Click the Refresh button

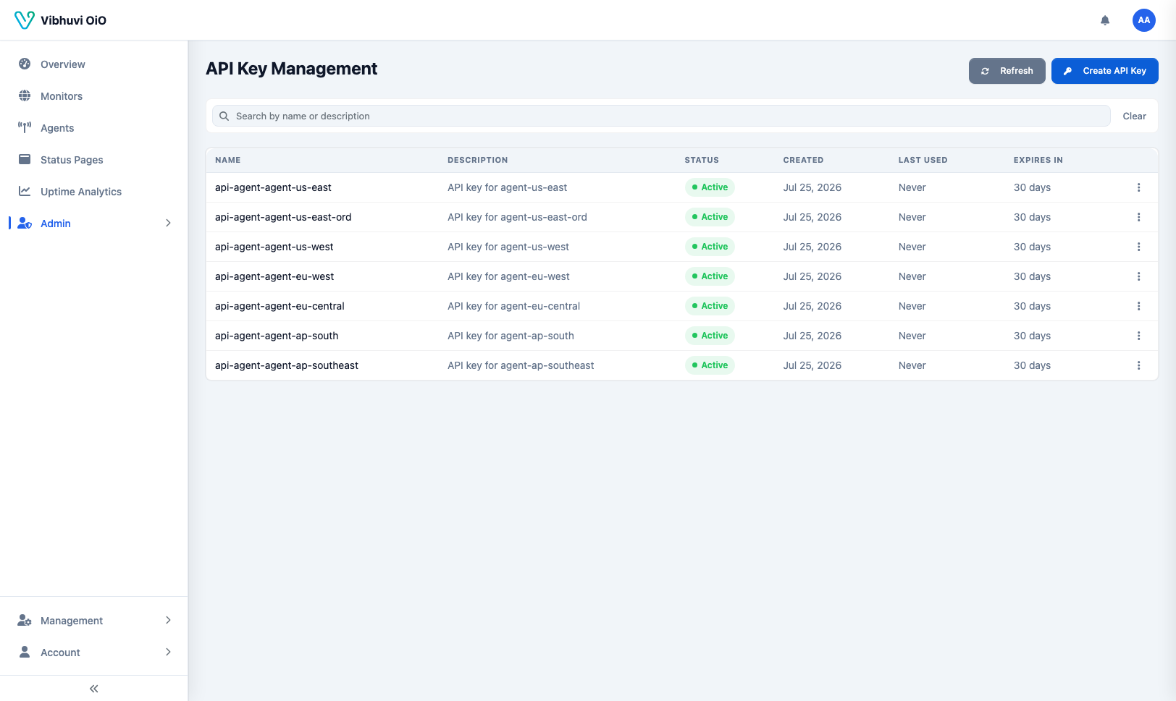pos(1007,71)
